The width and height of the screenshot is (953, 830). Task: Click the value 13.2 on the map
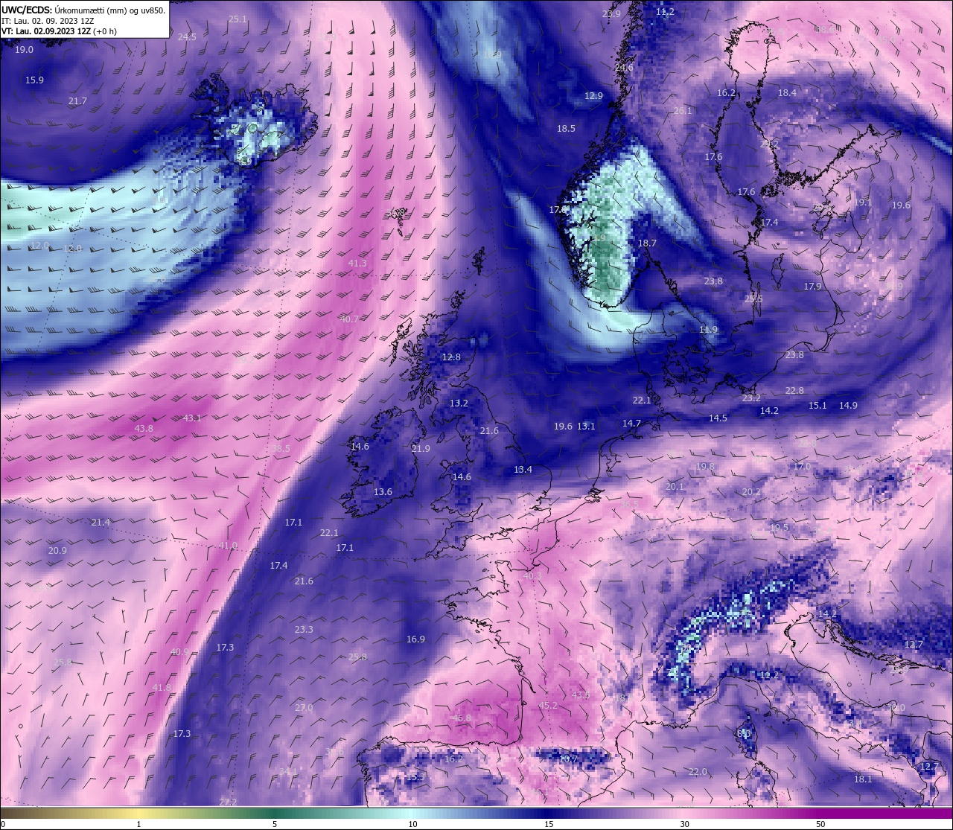click(x=459, y=403)
